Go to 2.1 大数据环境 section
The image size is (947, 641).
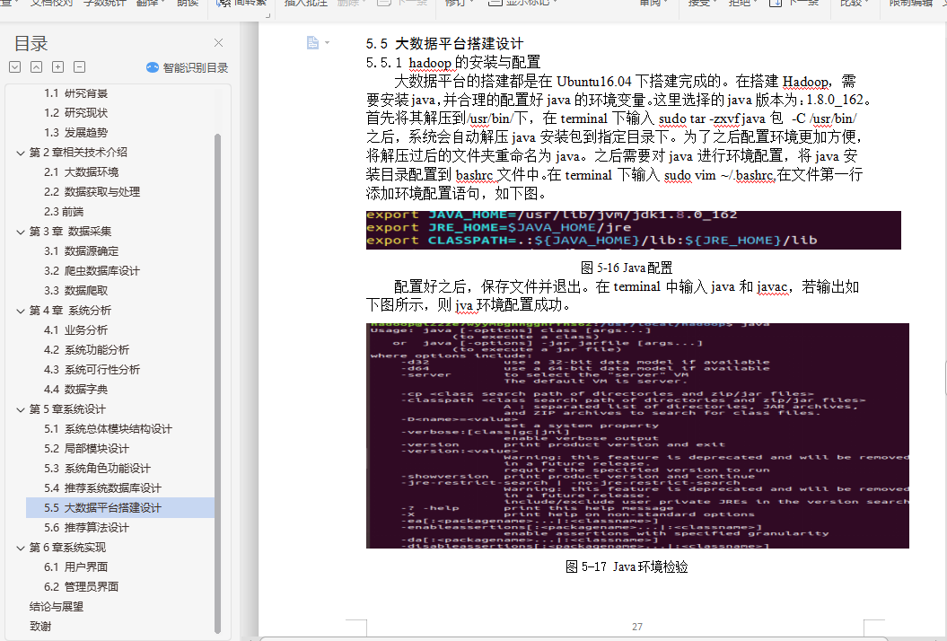(x=81, y=172)
